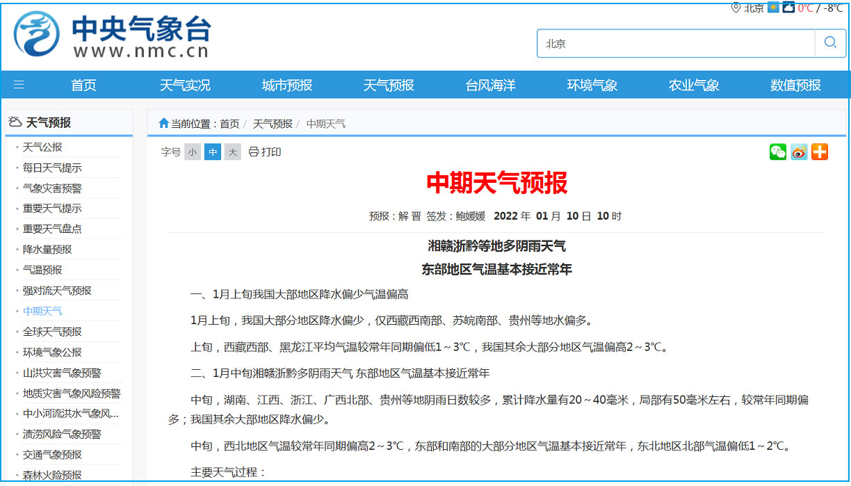851x486 pixels.
Task: Share the article via the WeChat icon
Action: coord(778,152)
